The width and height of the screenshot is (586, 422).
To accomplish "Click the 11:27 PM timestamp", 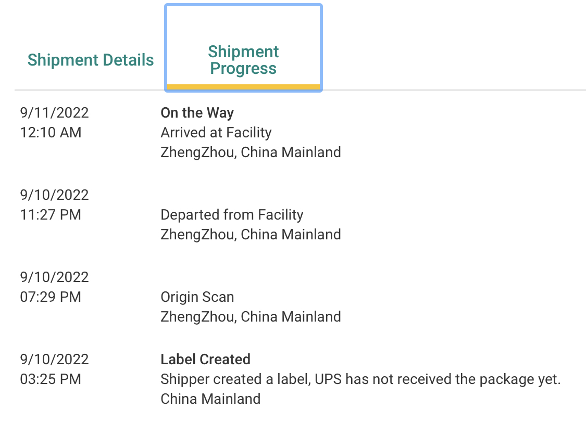I will click(x=51, y=215).
